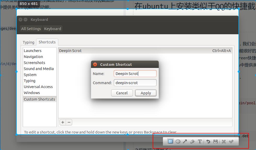Image resolution: width=256 pixels, height=150 pixels.
Task: Click the Name input field
Action: pos(135,74)
